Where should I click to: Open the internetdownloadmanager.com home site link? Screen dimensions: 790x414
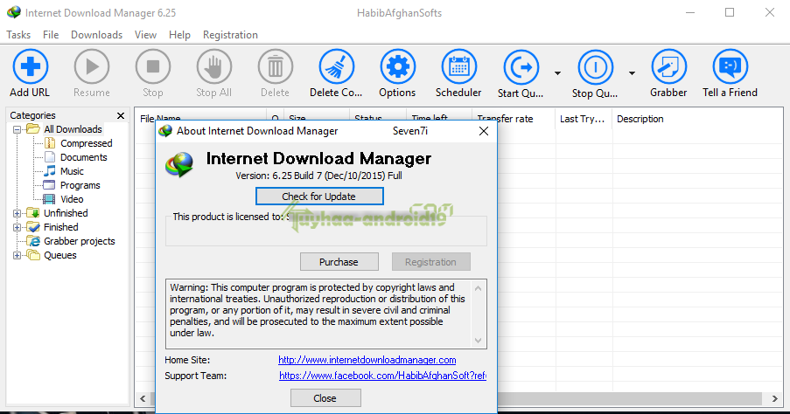click(x=367, y=360)
